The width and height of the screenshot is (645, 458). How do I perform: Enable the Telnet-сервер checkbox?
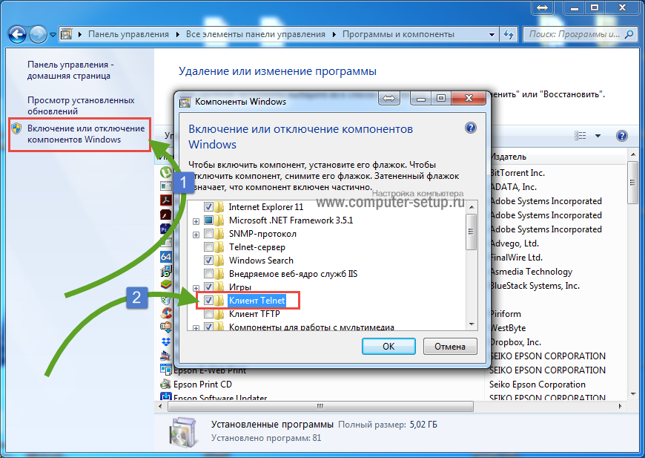(208, 247)
